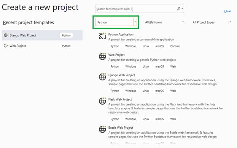Expand the search options arrow
The height and width of the screenshot is (148, 237).
(182, 9)
